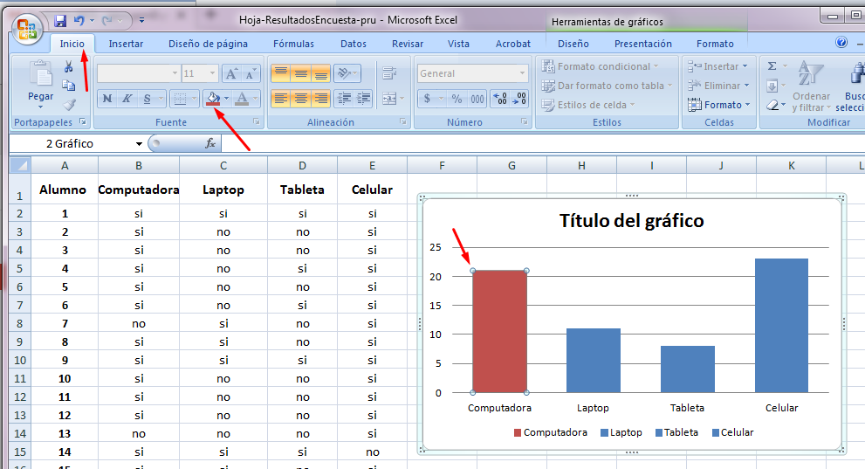This screenshot has height=469, width=865.
Task: Select the Celular bar in chart
Action: (781, 325)
